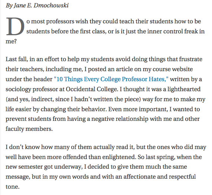Click the phrase "faculty members." ending the second paragraph

tap(29, 129)
